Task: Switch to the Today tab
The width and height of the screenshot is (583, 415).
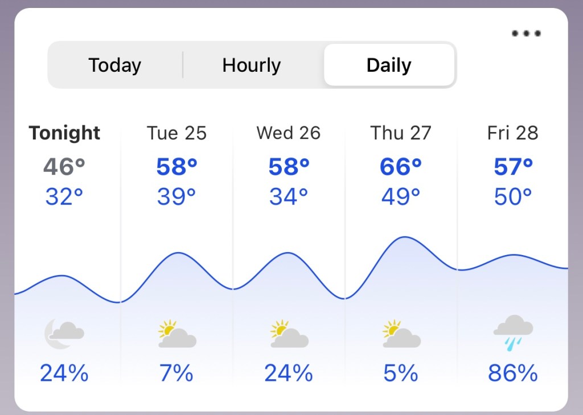Action: [114, 65]
